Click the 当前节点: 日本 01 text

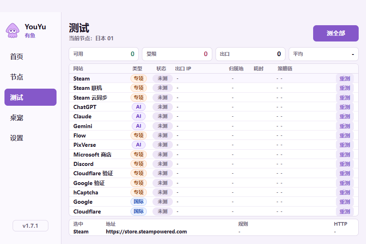(91, 38)
